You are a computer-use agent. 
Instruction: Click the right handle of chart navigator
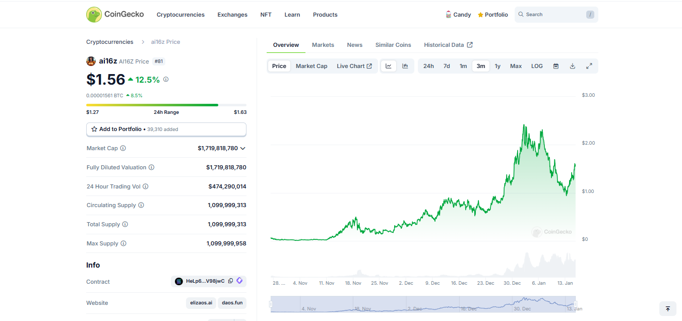575,304
